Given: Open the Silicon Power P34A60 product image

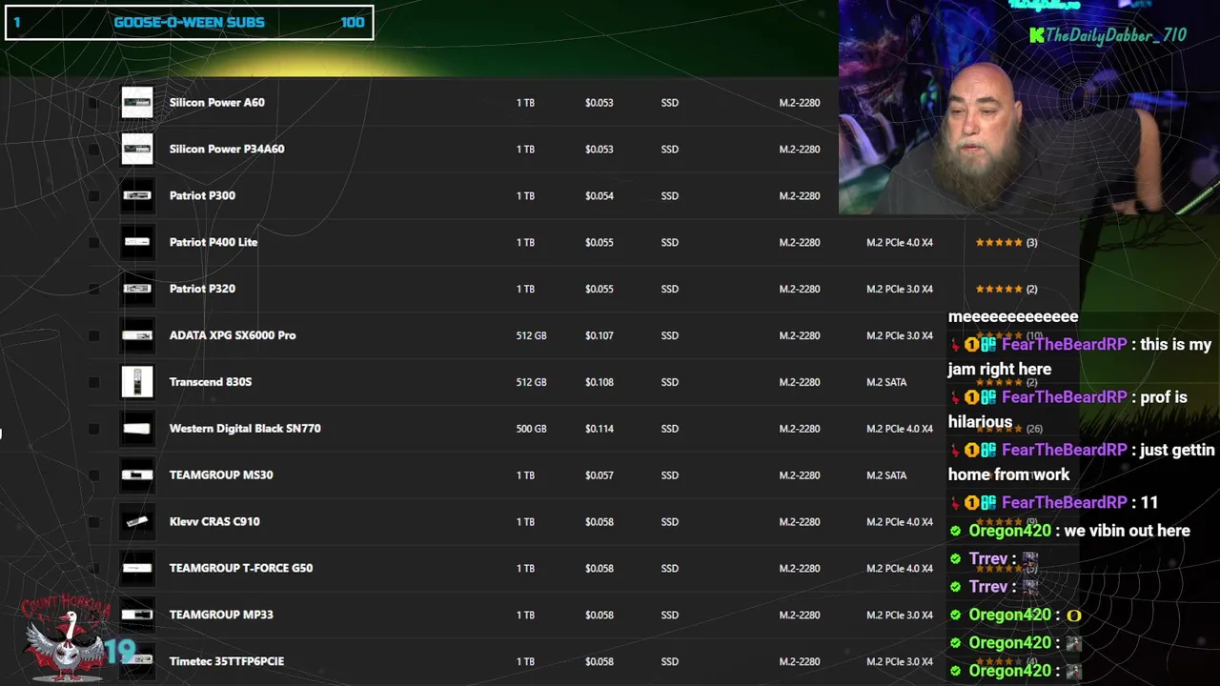Looking at the screenshot, I should click(x=137, y=149).
